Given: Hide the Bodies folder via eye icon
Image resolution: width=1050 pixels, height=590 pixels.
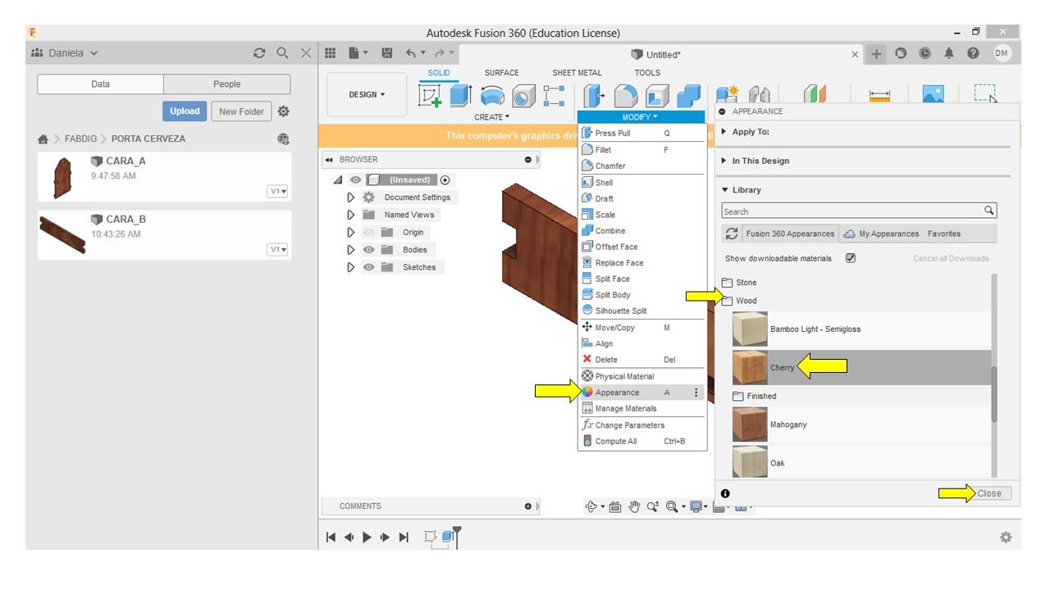Looking at the screenshot, I should (368, 250).
